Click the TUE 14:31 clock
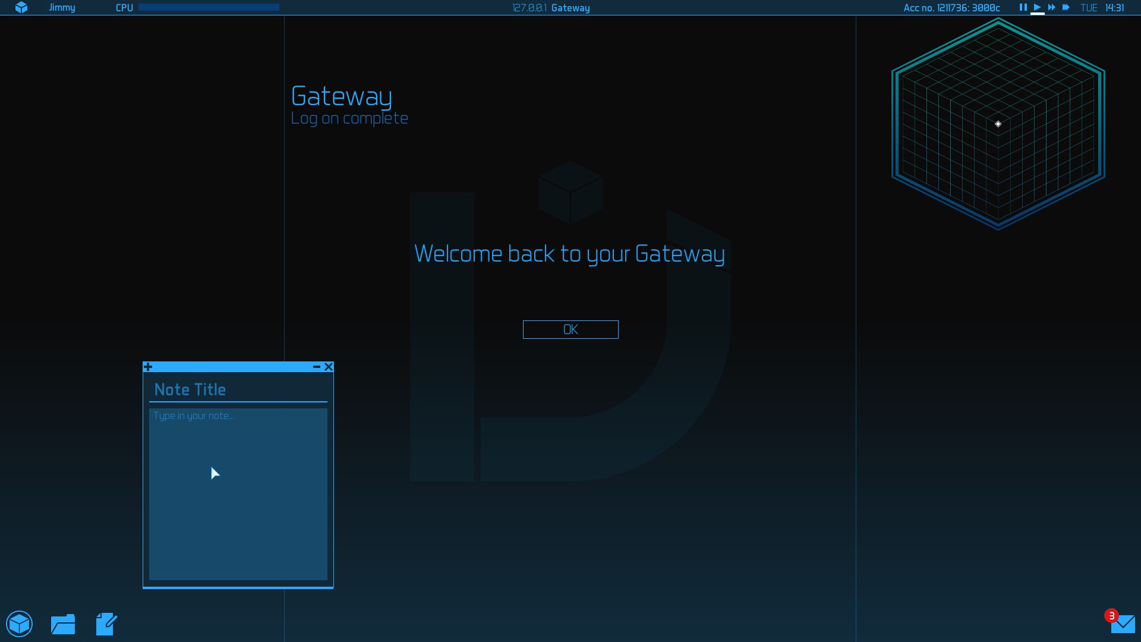Viewport: 1141px width, 642px height. coord(1102,8)
